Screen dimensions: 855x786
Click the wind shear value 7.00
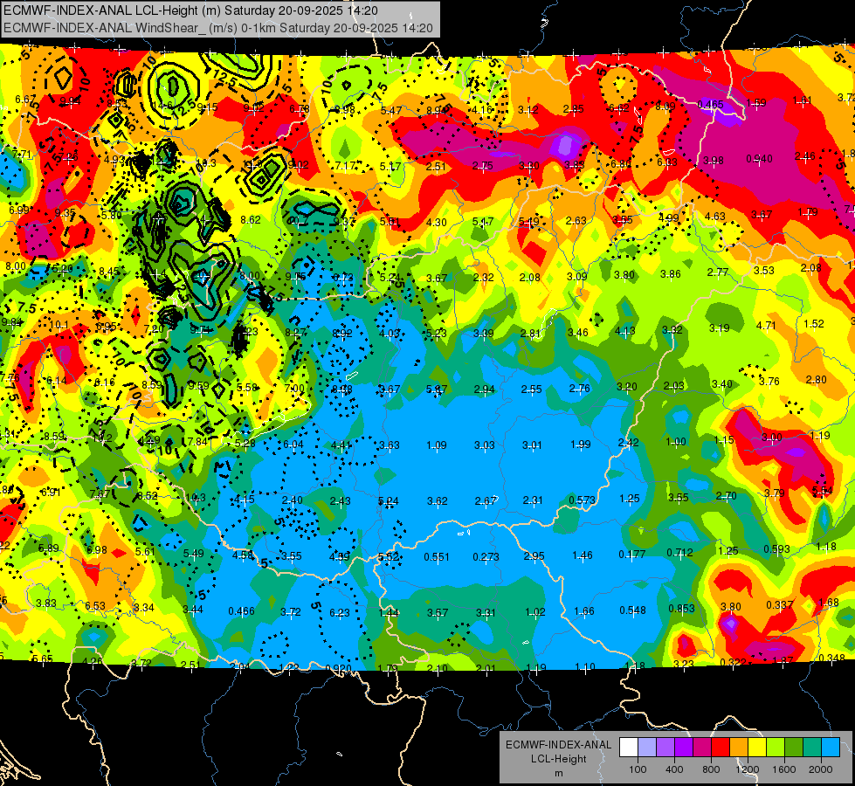pyautogui.click(x=294, y=388)
